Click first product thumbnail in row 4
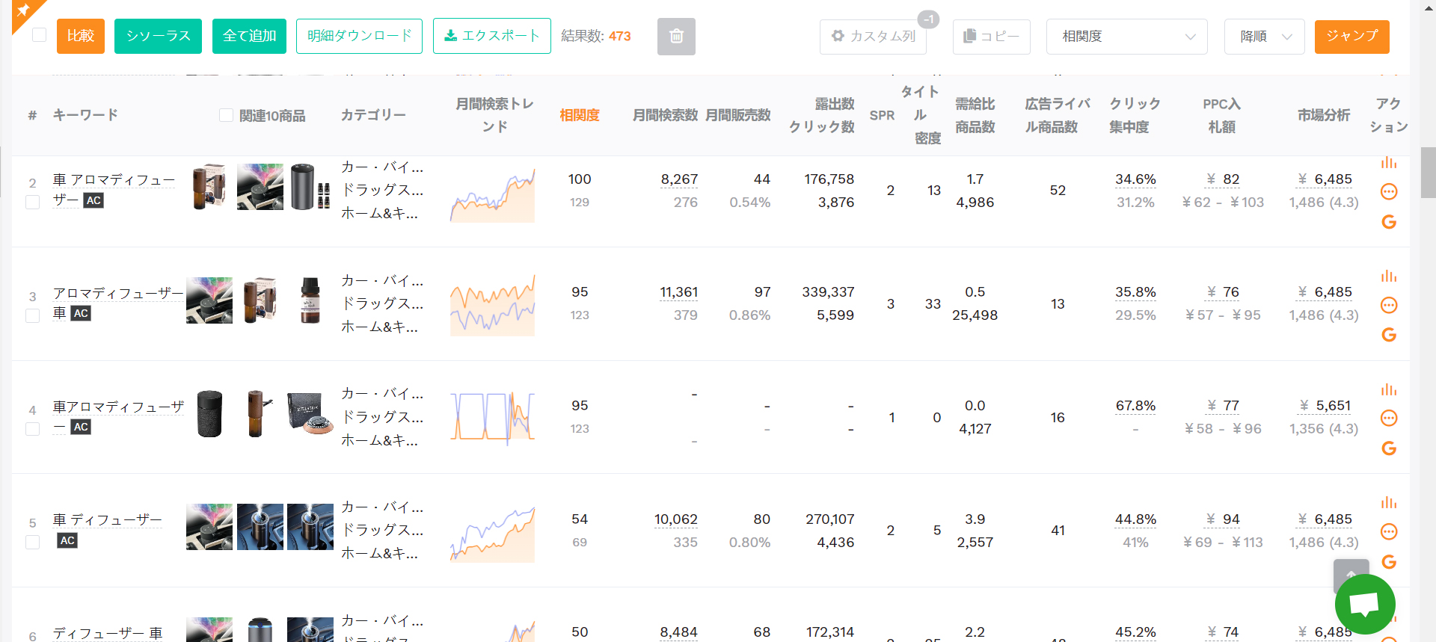Image resolution: width=1436 pixels, height=642 pixels. click(209, 414)
